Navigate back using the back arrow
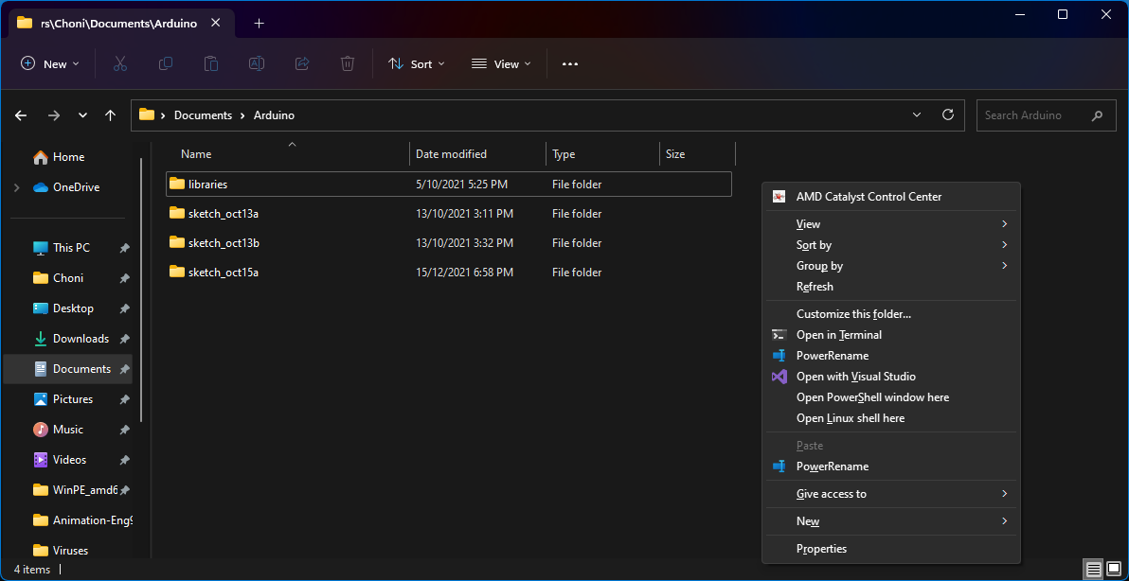Screen dimensions: 1129x581 click(x=20, y=114)
